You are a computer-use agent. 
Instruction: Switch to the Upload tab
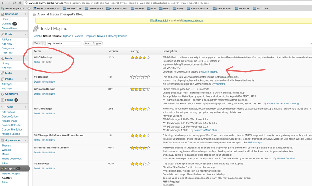pos(67,36)
